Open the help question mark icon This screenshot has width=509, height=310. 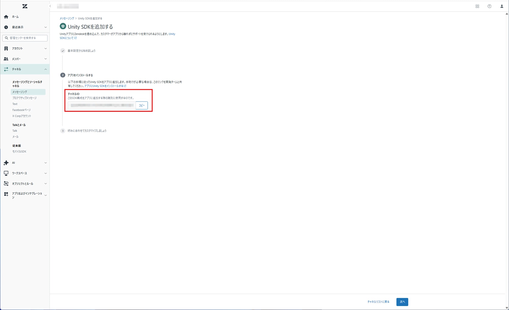(x=489, y=6)
